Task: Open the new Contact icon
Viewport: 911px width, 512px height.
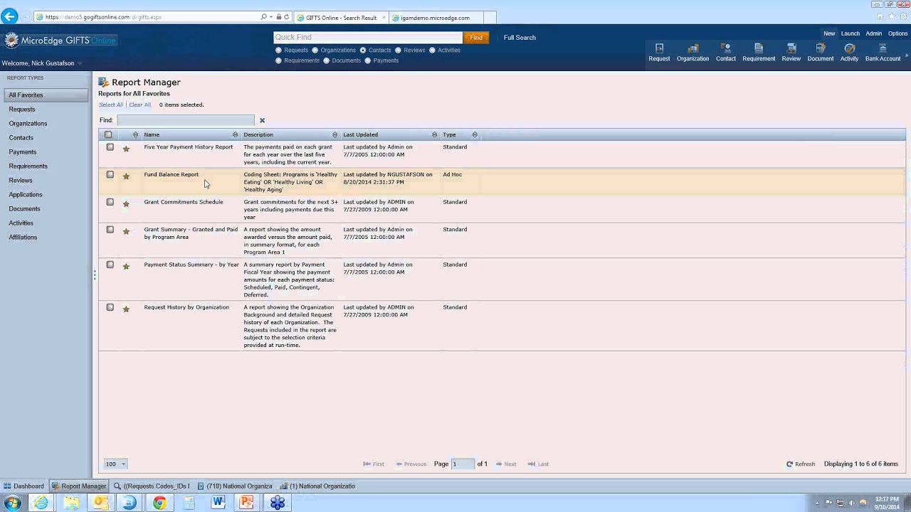Action: (x=725, y=52)
